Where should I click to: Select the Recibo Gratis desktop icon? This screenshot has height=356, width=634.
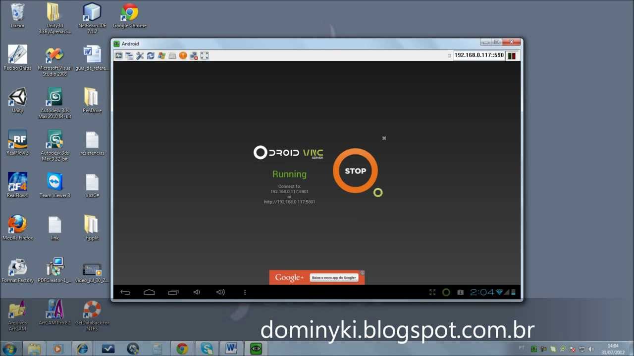coord(17,58)
